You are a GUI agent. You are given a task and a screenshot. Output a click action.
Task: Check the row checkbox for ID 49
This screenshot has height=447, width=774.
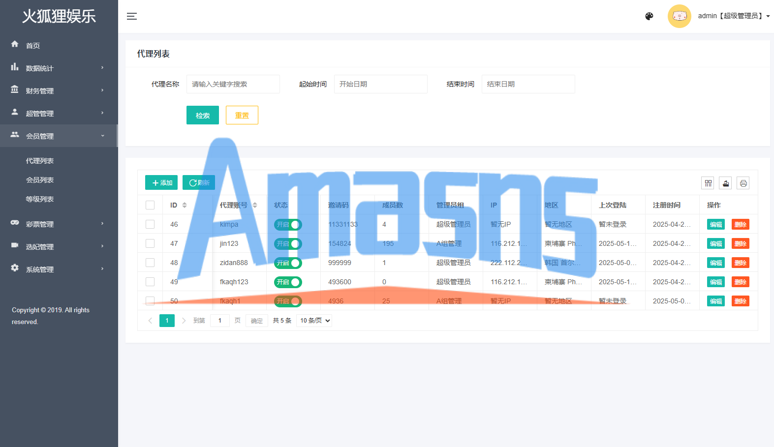click(150, 282)
